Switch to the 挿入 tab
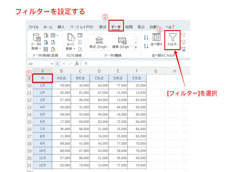The width and height of the screenshot is (249, 172). pyautogui.click(x=61, y=27)
